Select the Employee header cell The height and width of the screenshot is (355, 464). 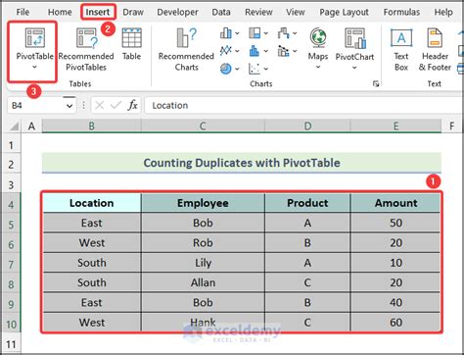click(203, 203)
